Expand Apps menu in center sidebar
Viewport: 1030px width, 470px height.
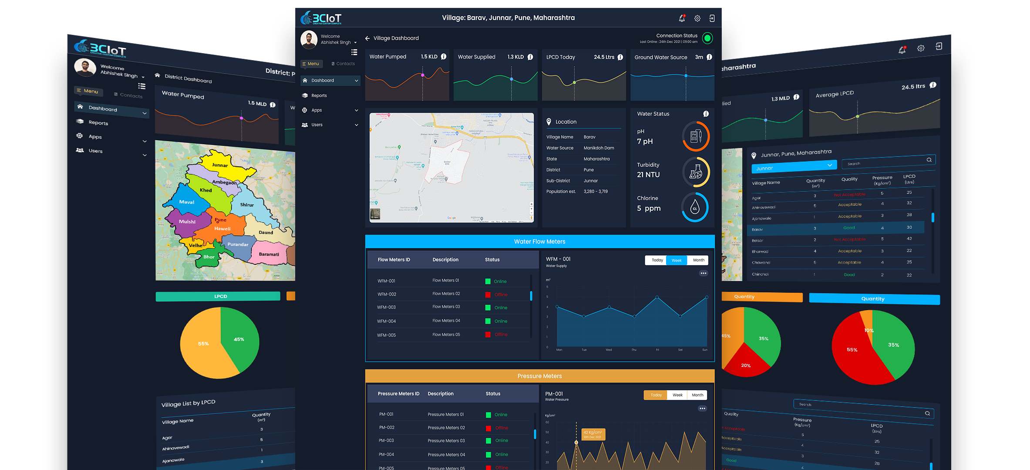(357, 110)
